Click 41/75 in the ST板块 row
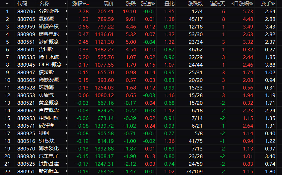 click(x=196, y=141)
